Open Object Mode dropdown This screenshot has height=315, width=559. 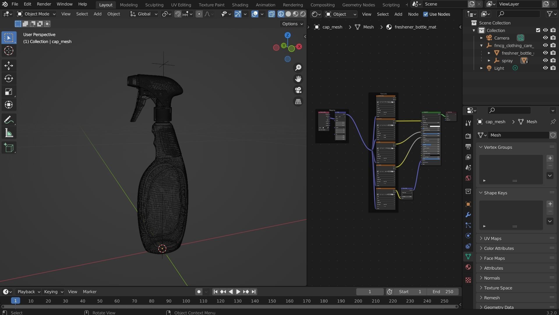point(36,14)
